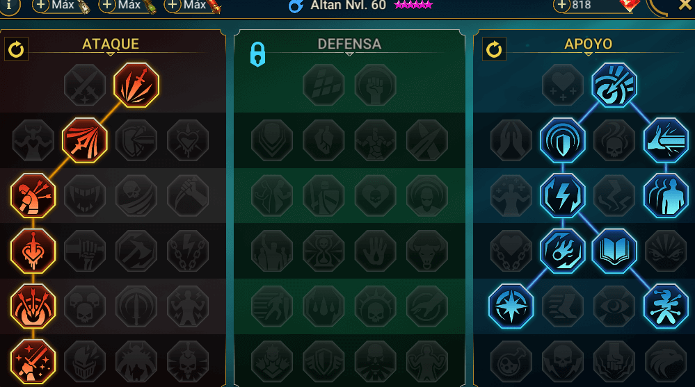Viewport: 695px width, 387px height.
Task: Expand the Apoyo header chevron
Action: 588,54
